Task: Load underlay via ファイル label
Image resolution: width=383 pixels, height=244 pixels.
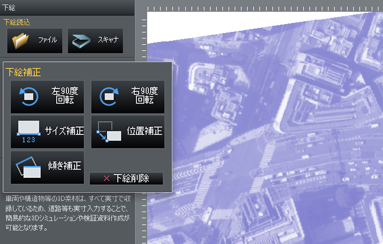Action: click(47, 41)
